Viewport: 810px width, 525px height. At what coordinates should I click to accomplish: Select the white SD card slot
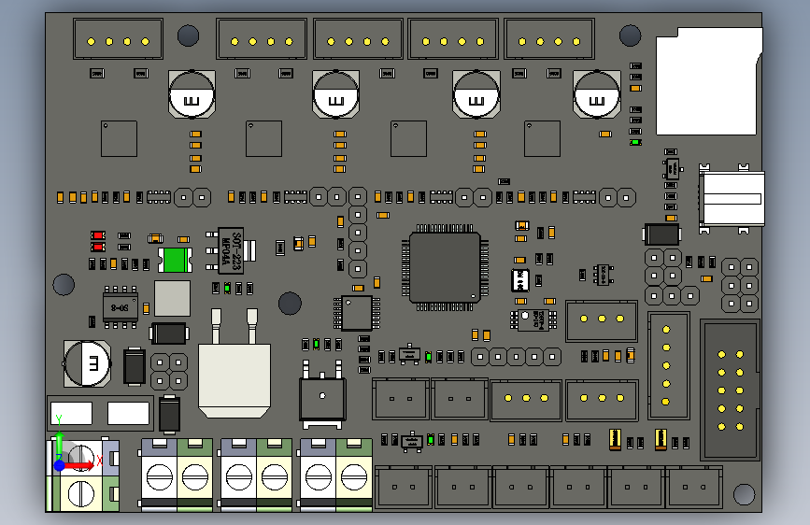[x=709, y=81]
